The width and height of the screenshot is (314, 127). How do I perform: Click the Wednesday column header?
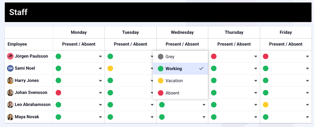tap(182, 32)
